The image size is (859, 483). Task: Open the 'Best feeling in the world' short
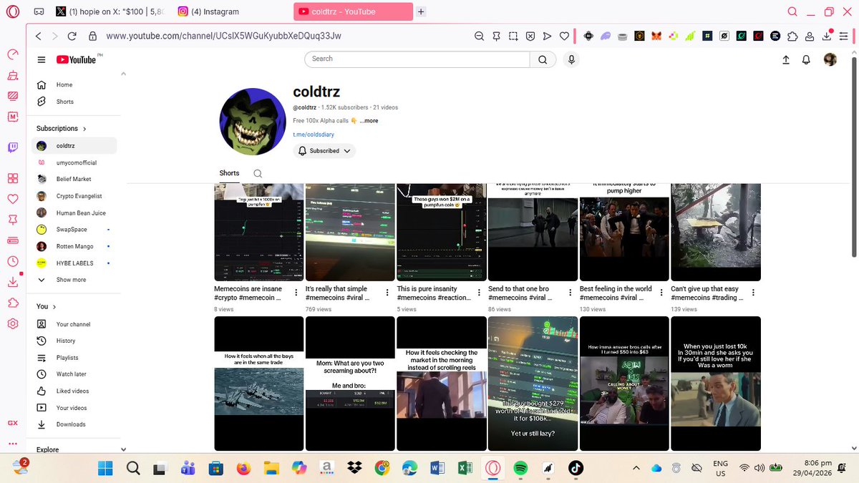click(624, 233)
